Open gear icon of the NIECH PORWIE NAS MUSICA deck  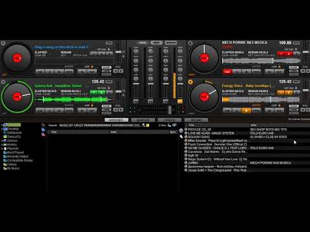coord(191,43)
